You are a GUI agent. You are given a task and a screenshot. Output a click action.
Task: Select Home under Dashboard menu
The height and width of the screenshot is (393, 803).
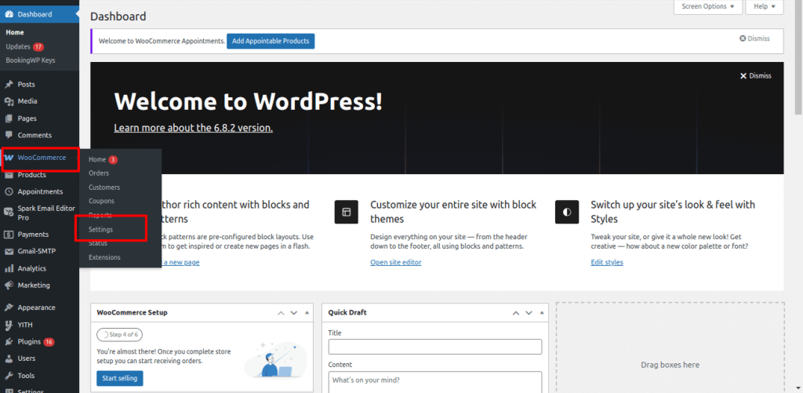coord(15,32)
